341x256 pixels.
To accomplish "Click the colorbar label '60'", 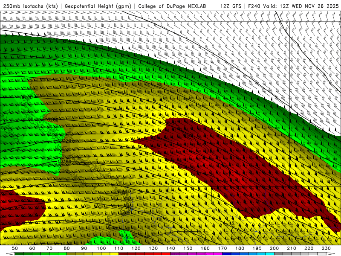I will (32, 248).
